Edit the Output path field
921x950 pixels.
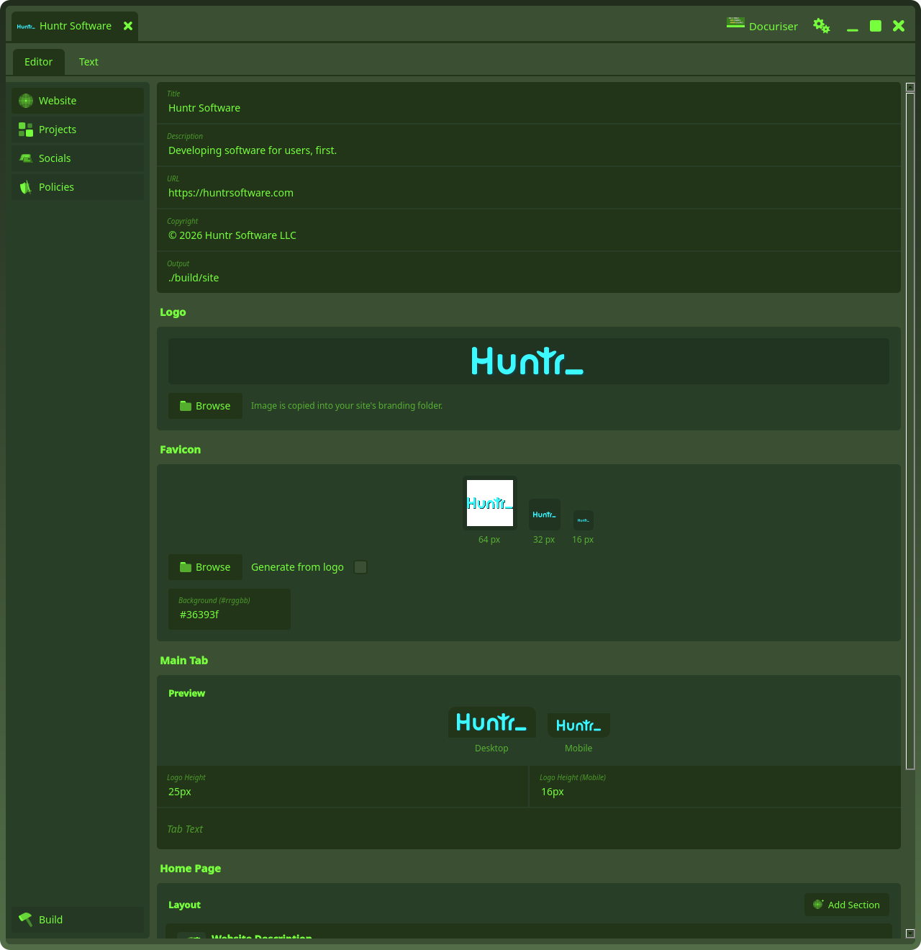coord(529,272)
